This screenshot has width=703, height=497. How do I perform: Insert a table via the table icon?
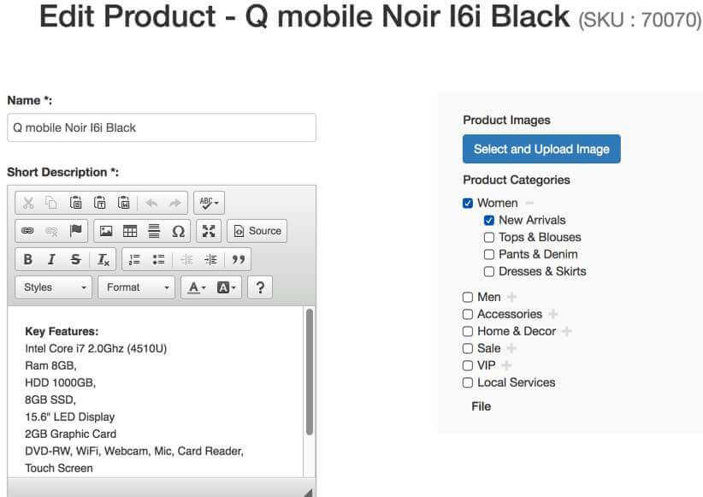tap(130, 231)
